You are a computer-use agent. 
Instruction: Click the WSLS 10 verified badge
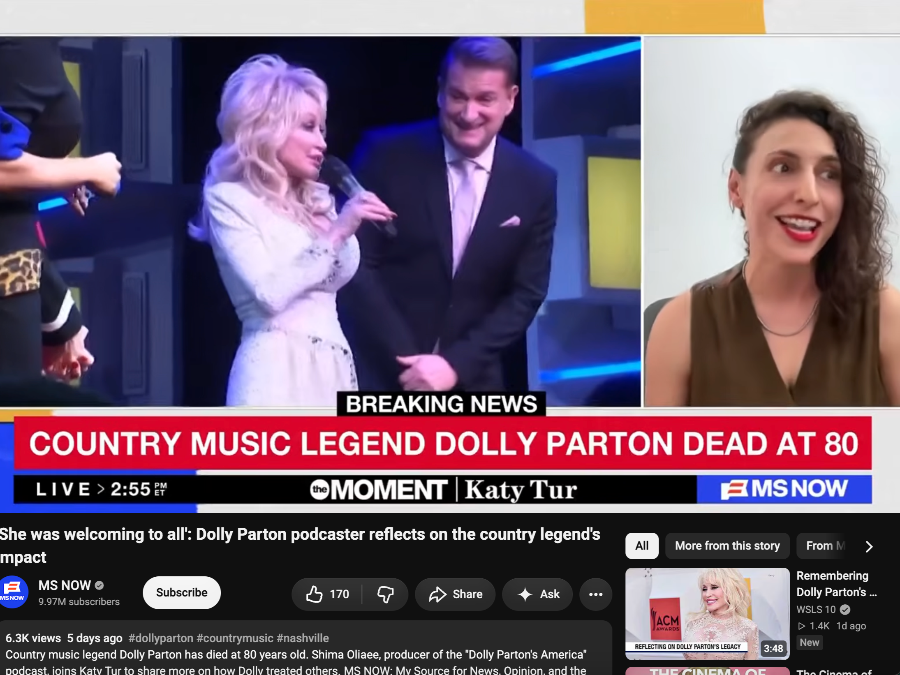(x=844, y=609)
